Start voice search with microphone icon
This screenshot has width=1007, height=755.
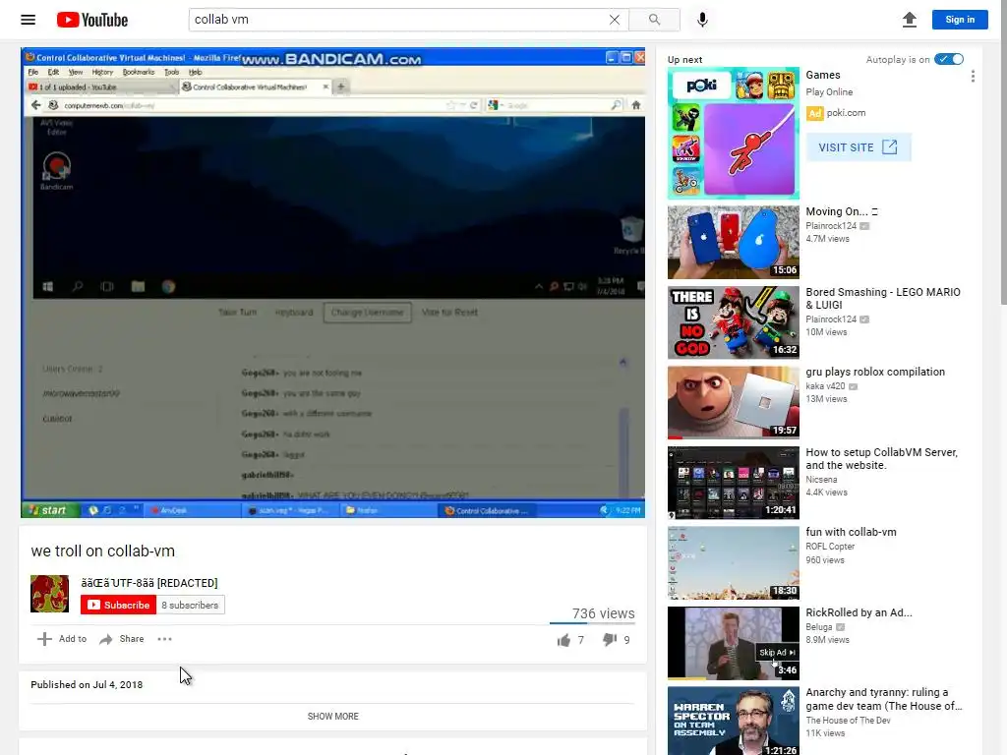pyautogui.click(x=702, y=20)
